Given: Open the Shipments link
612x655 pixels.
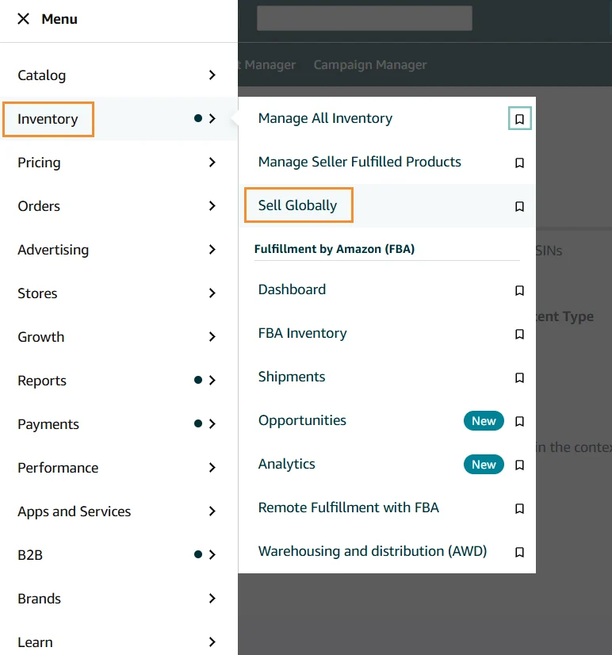Looking at the screenshot, I should point(292,377).
